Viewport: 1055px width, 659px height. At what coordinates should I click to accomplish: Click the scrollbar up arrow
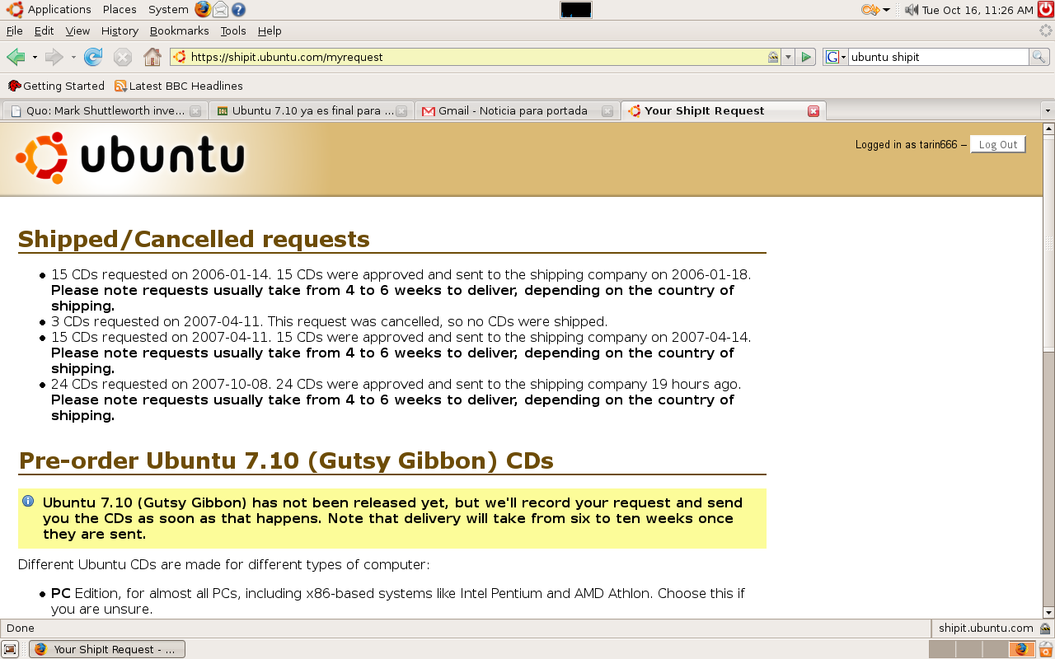[1048, 129]
